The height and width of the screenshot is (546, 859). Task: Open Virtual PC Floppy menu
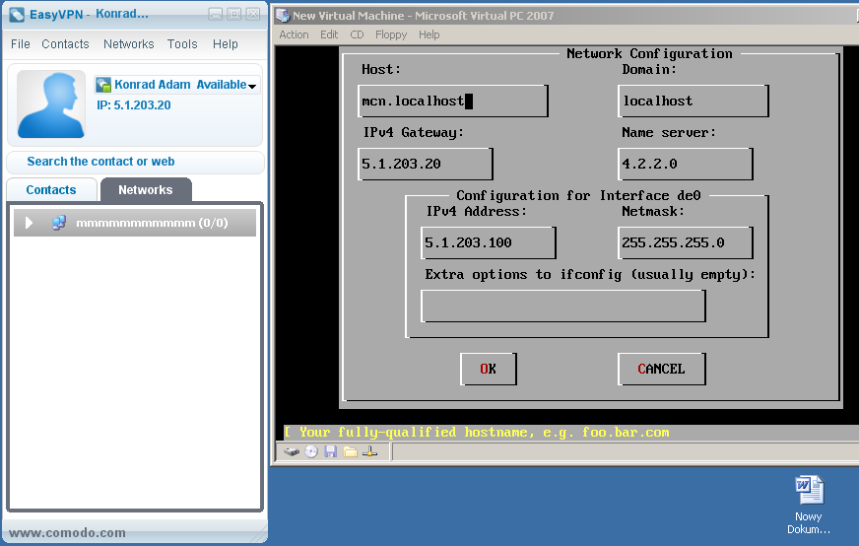(x=391, y=34)
